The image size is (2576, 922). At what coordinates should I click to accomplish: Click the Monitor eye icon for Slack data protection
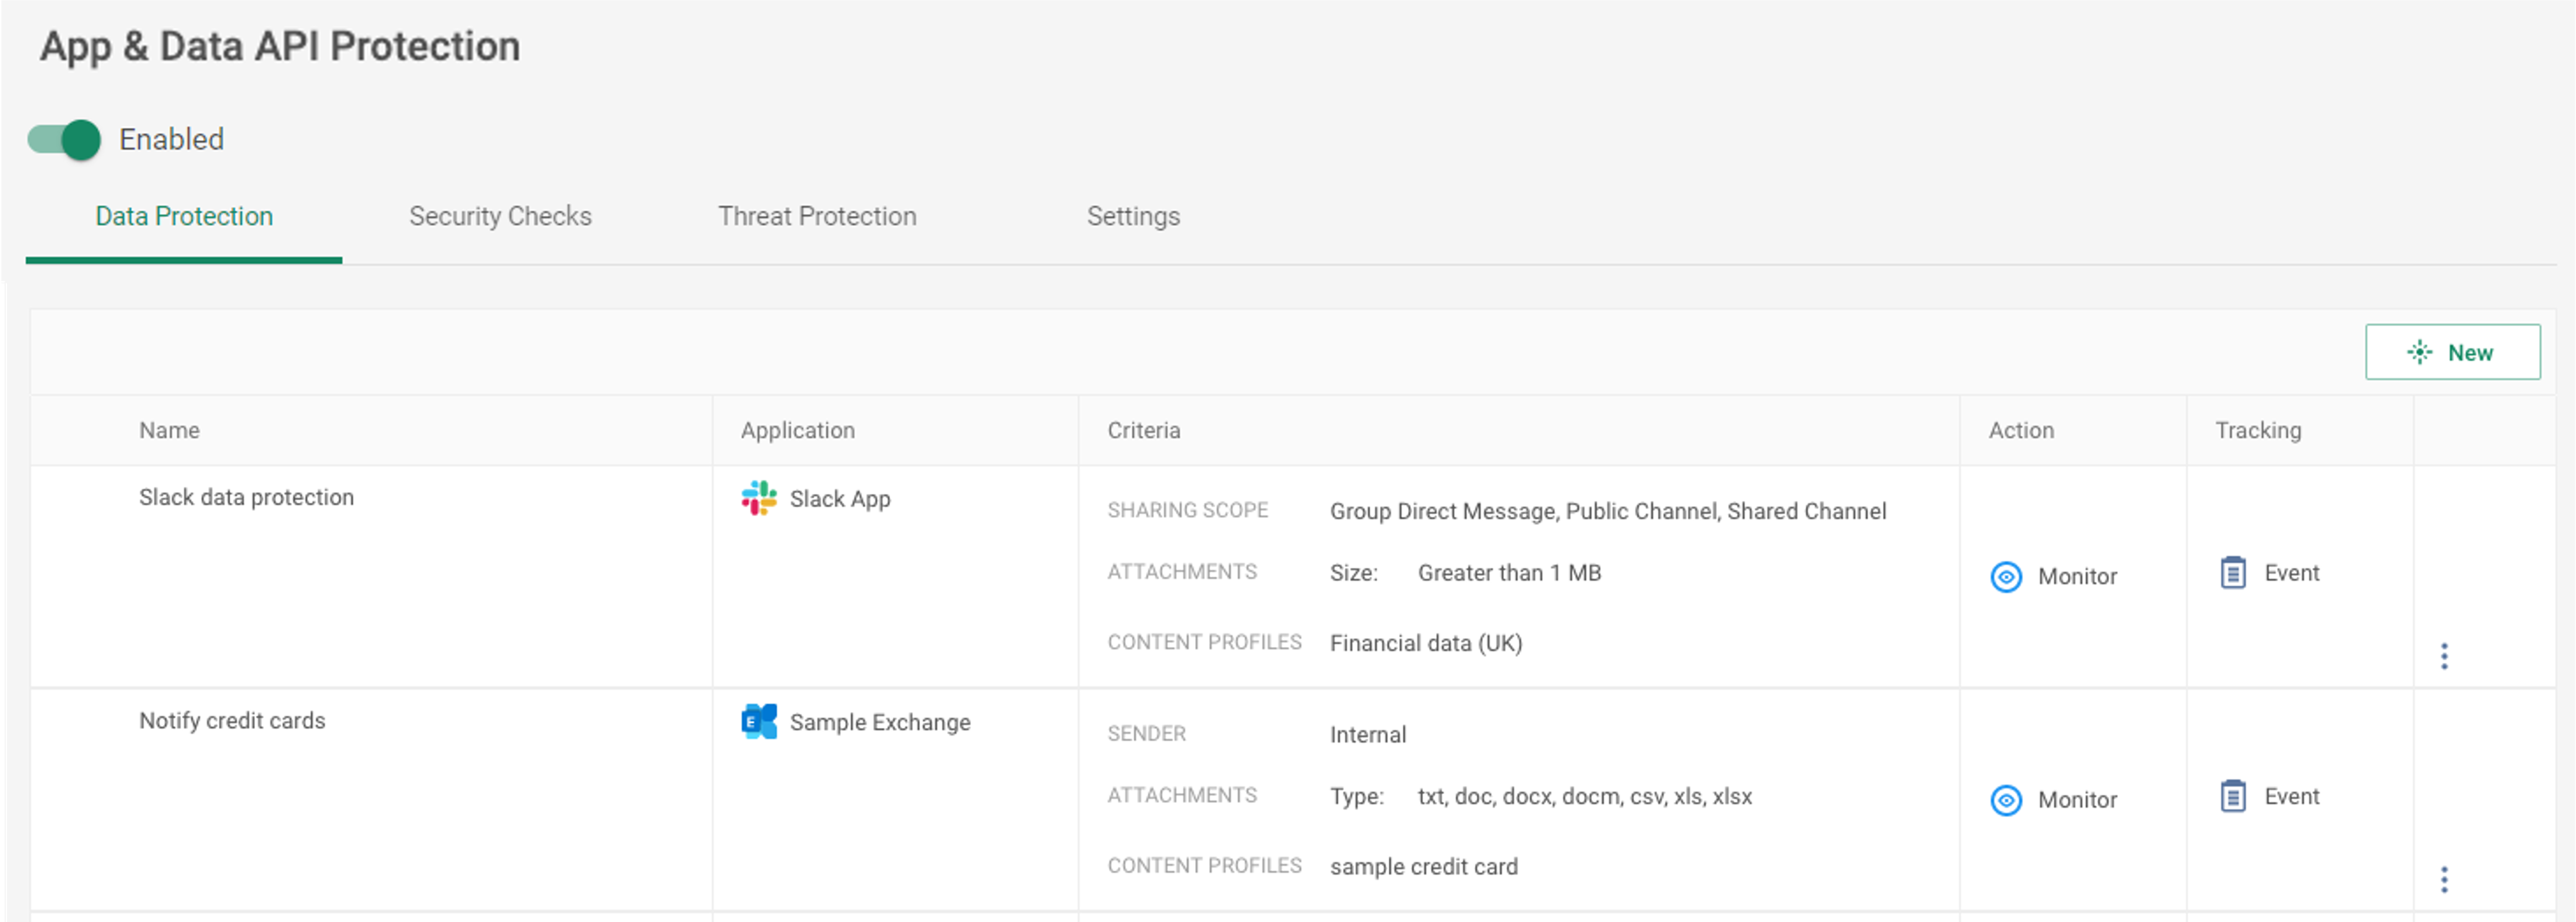tap(2005, 577)
